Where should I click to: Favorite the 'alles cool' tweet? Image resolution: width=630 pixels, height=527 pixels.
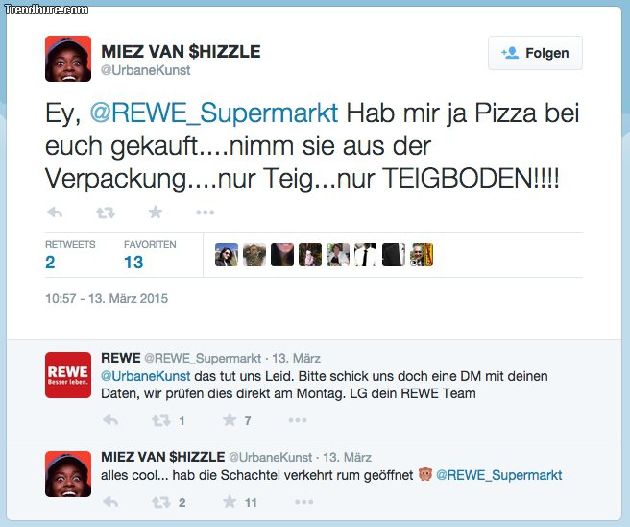point(230,502)
